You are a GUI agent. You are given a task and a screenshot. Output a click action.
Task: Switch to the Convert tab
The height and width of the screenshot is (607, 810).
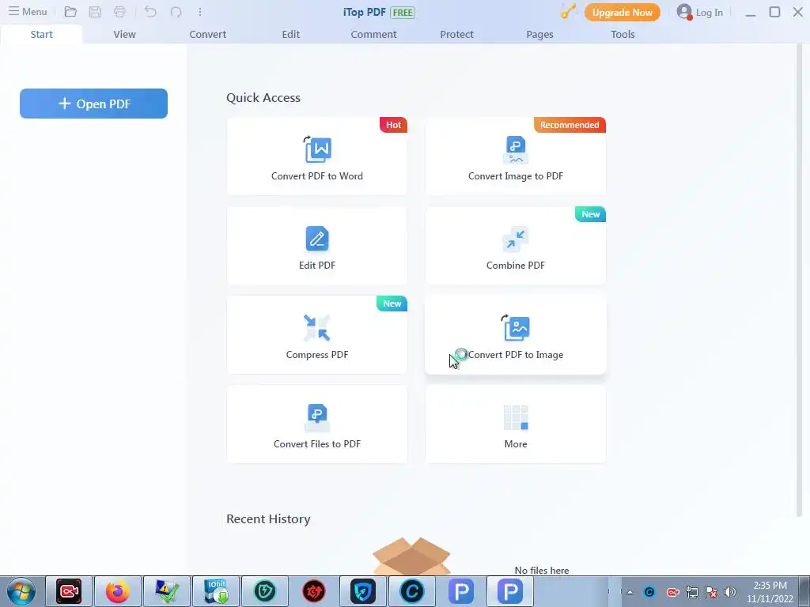(x=208, y=34)
